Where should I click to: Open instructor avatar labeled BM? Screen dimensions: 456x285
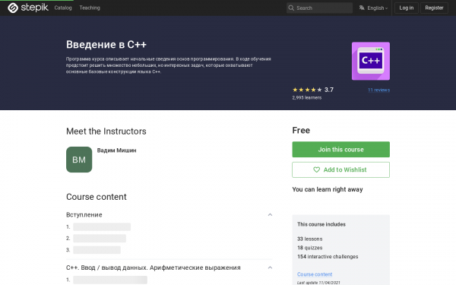tap(79, 160)
